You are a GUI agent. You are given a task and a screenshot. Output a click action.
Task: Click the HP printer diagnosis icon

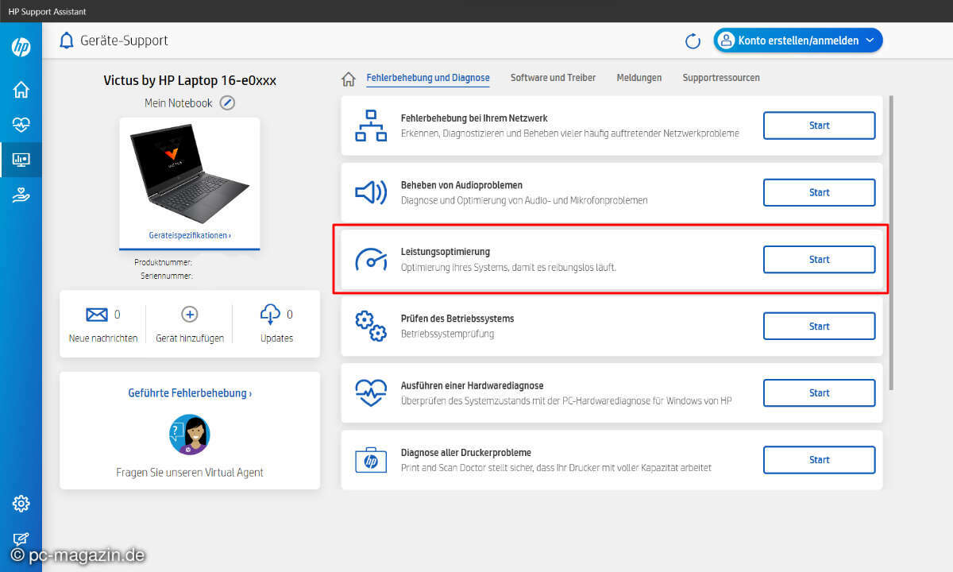tap(371, 460)
